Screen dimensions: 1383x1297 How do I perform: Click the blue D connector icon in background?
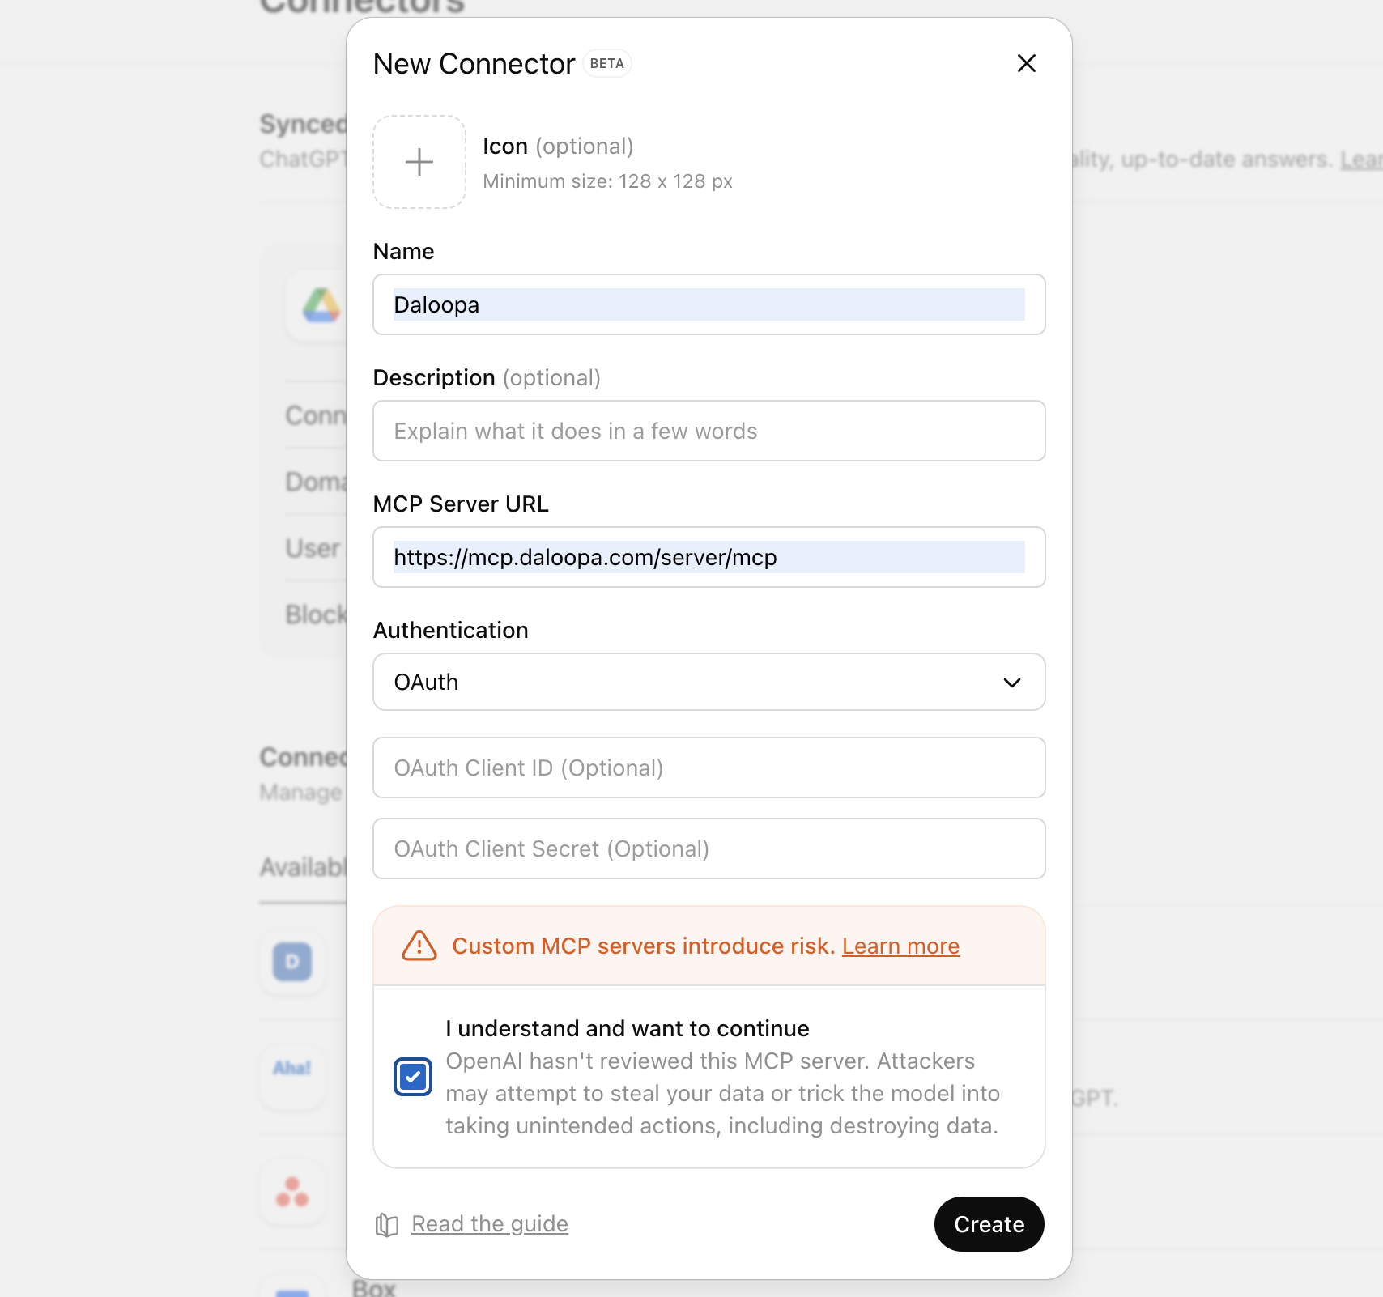click(x=292, y=962)
